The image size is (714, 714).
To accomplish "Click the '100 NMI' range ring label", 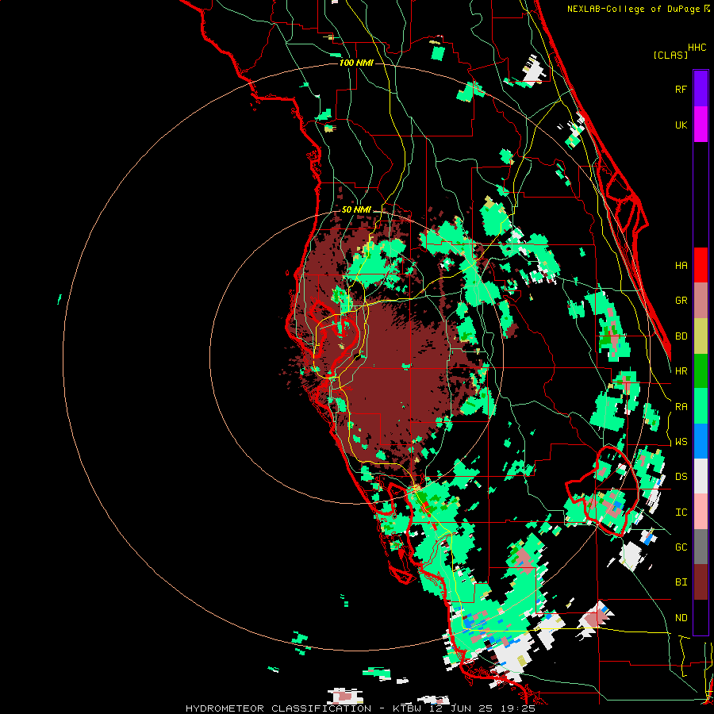I will [x=356, y=63].
